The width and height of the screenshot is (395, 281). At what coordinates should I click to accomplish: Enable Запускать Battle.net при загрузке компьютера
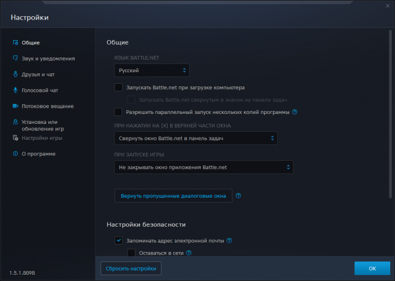118,88
